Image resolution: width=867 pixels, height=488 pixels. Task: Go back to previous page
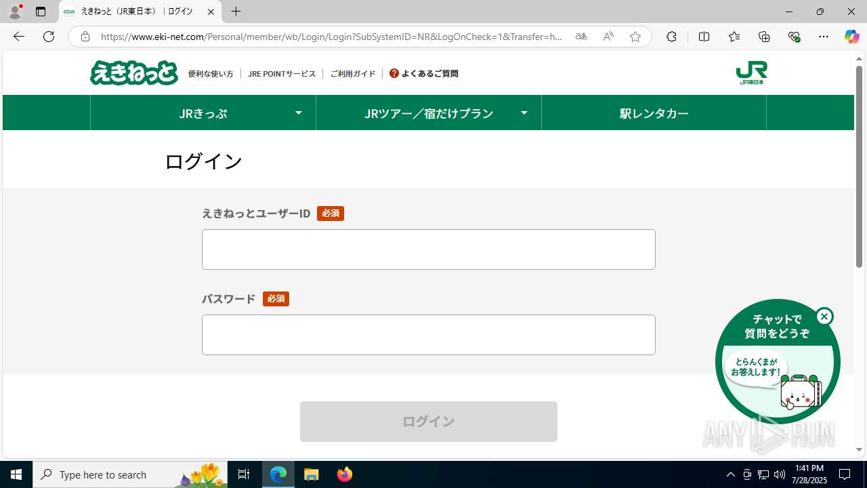[19, 37]
